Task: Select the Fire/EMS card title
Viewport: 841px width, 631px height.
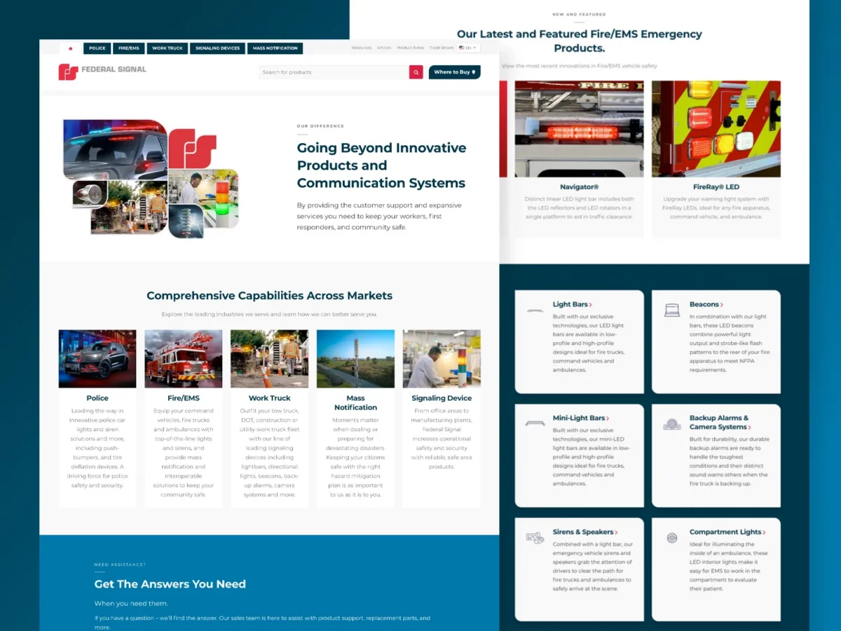Action: point(184,398)
